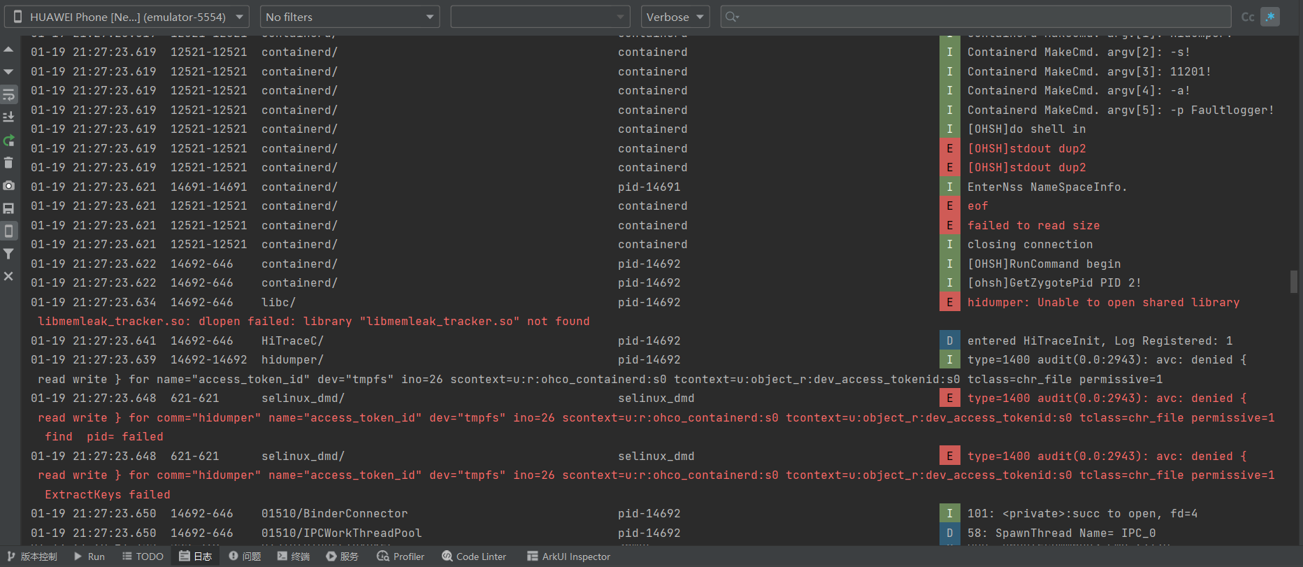The image size is (1303, 567).
Task: Click the log text 'closing connection'
Action: [1030, 245]
